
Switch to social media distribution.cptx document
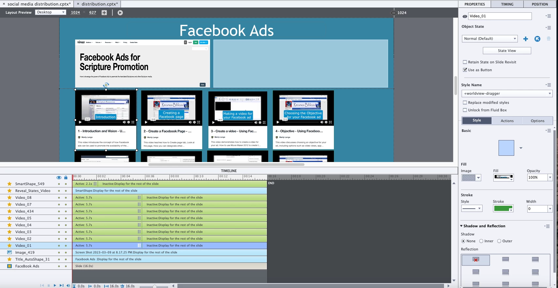point(39,4)
